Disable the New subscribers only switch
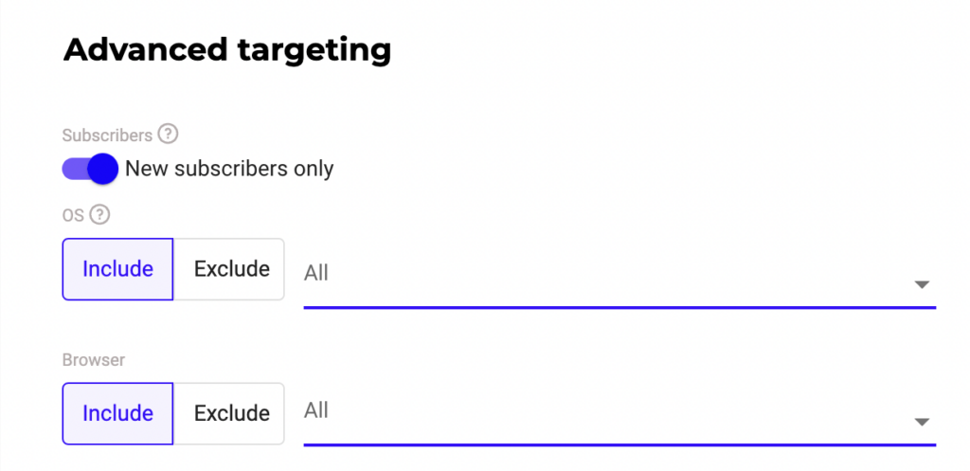 point(90,169)
